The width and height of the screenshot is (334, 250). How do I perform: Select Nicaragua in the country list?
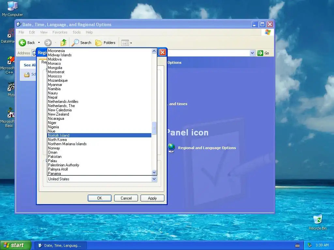[99, 118]
